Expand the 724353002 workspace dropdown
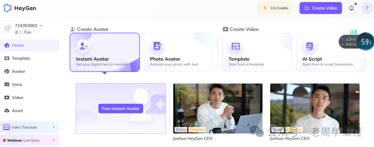The image size is (374, 147). 41,26
